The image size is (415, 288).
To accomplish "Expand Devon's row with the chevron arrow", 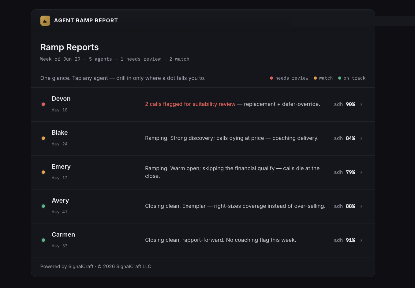I will (361, 104).
